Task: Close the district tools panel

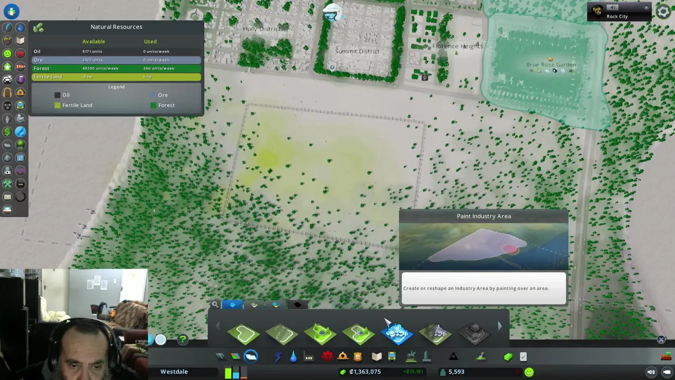Action: (661, 339)
